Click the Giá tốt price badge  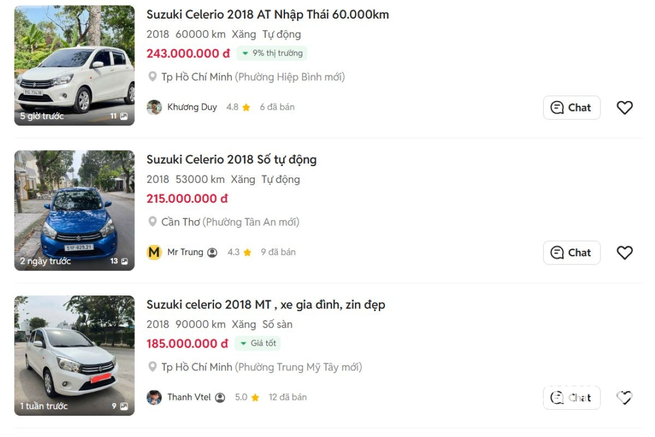[x=258, y=343]
